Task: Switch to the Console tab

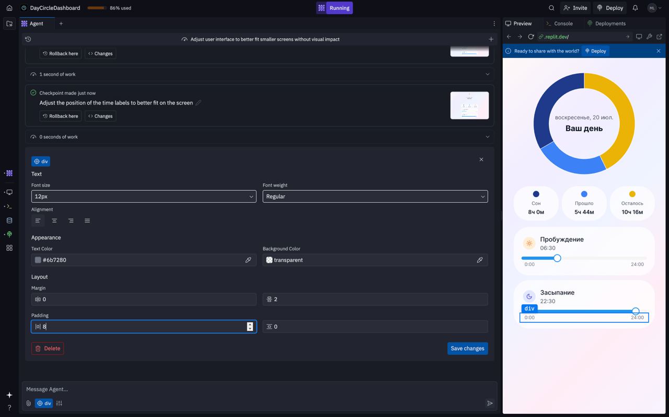Action: [x=559, y=24]
